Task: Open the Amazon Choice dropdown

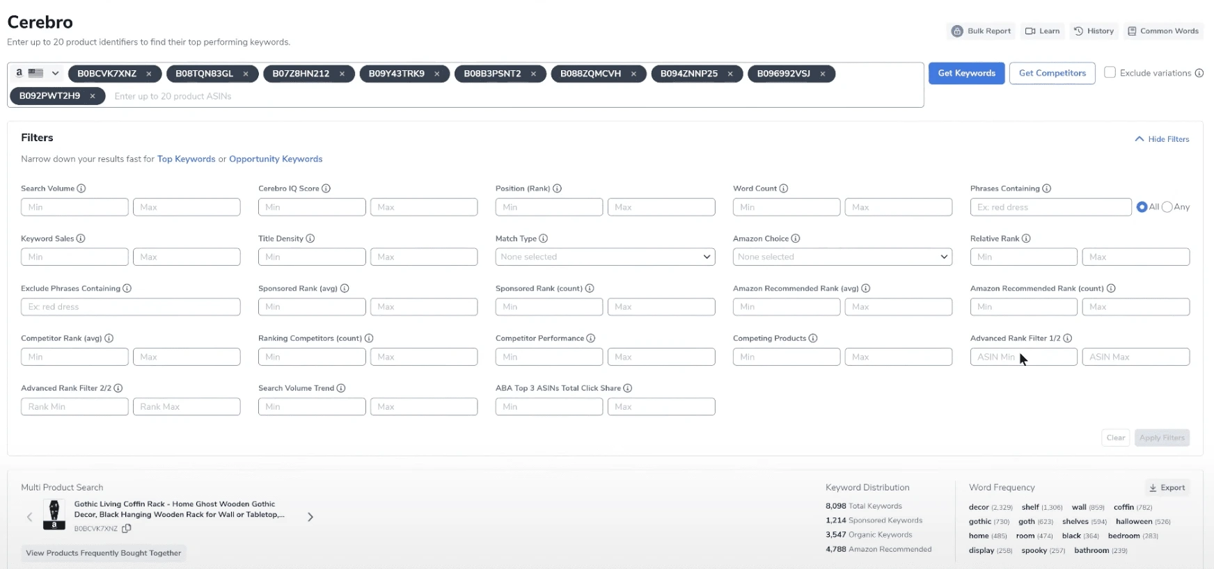Action: click(x=842, y=257)
